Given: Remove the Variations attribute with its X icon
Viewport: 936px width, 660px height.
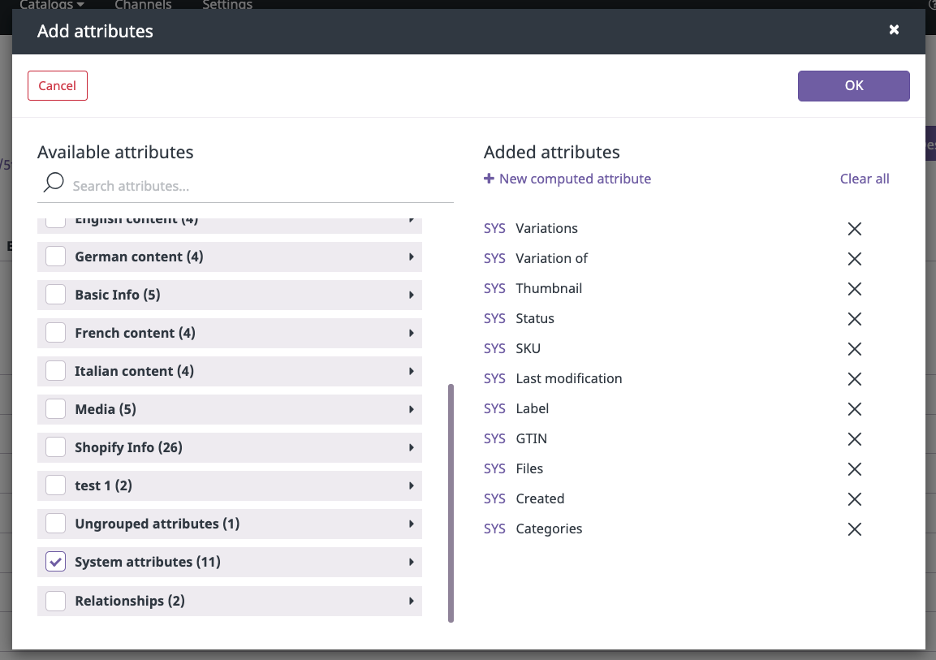Looking at the screenshot, I should [x=854, y=229].
